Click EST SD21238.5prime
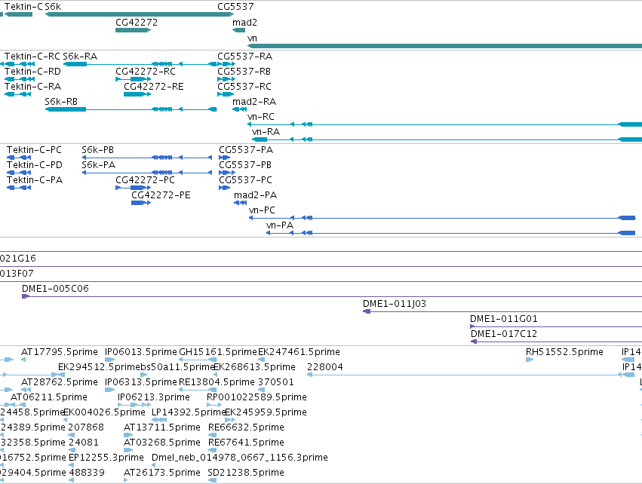The image size is (642, 484). [x=212, y=481]
